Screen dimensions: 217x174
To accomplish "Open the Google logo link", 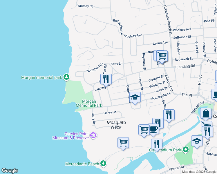I will click(10, 171).
